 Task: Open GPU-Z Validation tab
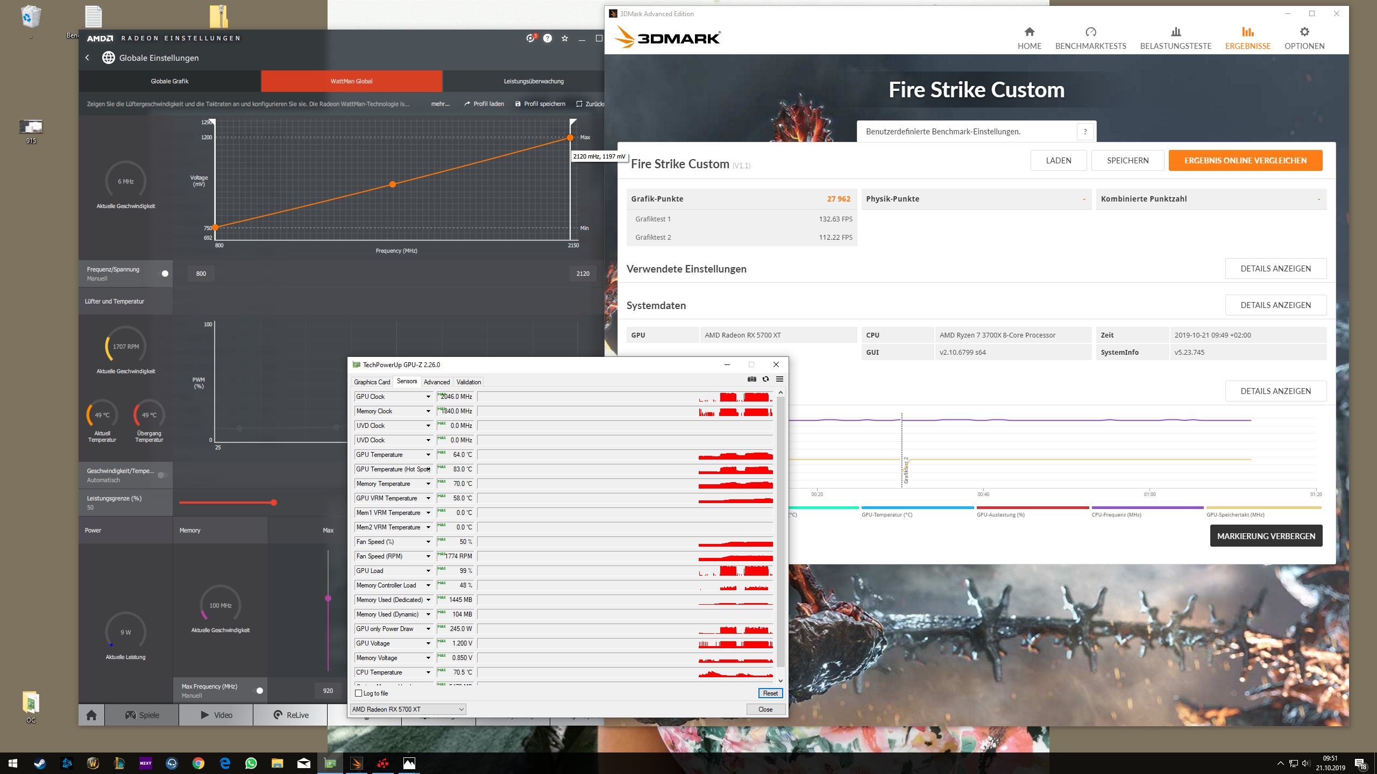[469, 382]
